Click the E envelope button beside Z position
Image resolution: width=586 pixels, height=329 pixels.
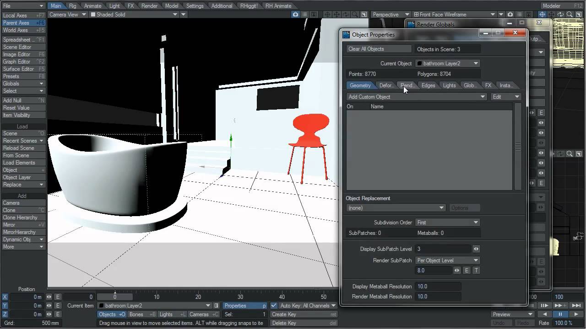click(x=58, y=314)
